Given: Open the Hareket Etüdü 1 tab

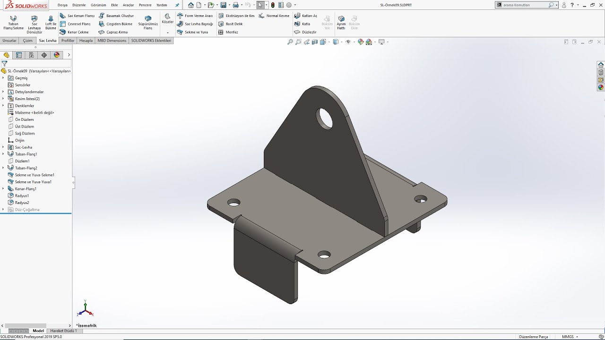Looking at the screenshot, I should [63, 331].
